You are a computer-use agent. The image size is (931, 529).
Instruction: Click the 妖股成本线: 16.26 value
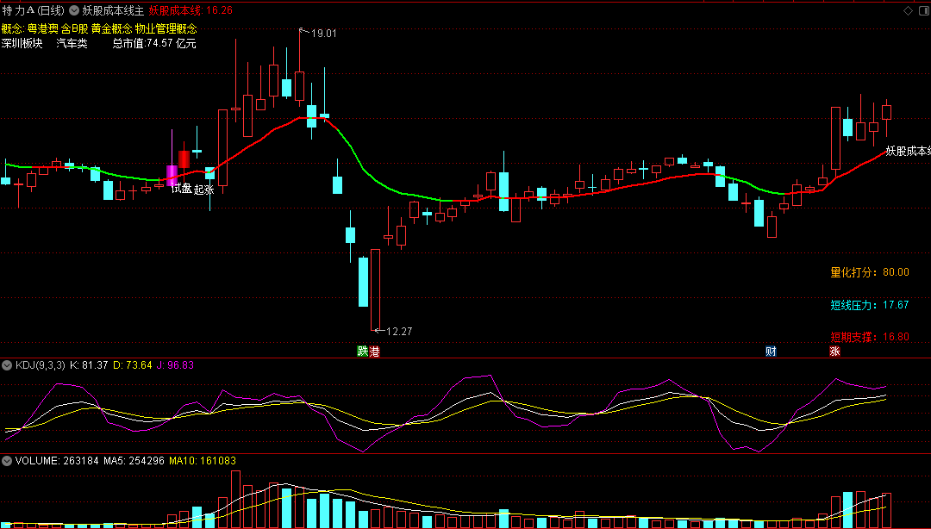(191, 10)
